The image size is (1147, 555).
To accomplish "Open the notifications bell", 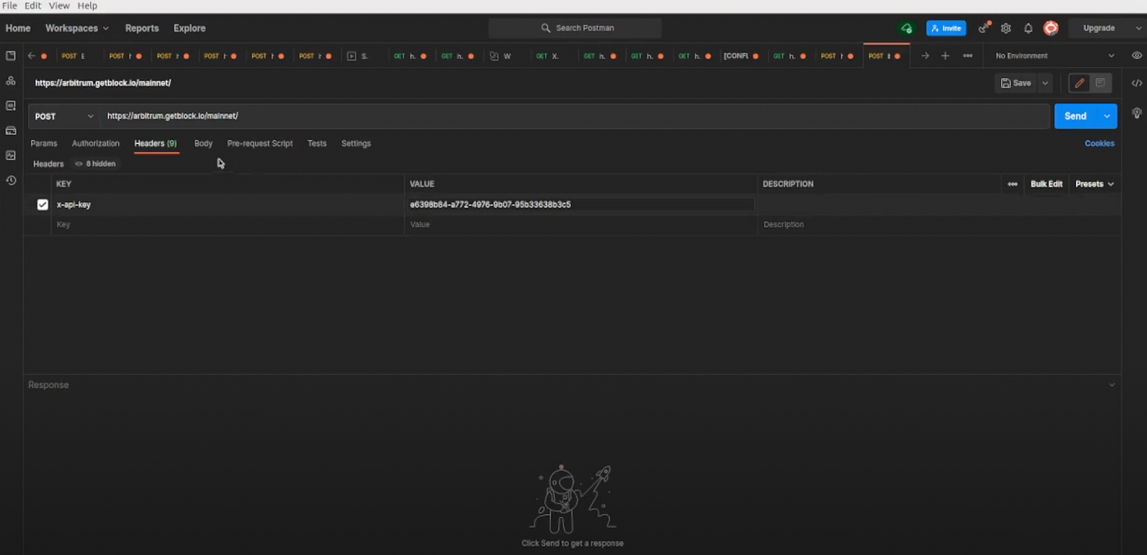I will pos(1028,28).
